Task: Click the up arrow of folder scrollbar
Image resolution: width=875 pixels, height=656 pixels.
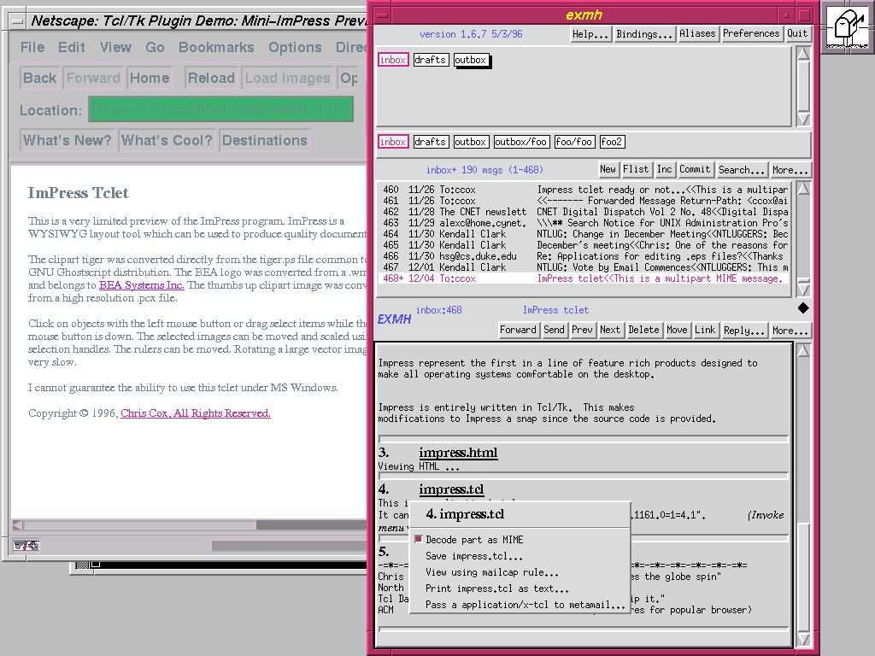Action: pyautogui.click(x=803, y=54)
